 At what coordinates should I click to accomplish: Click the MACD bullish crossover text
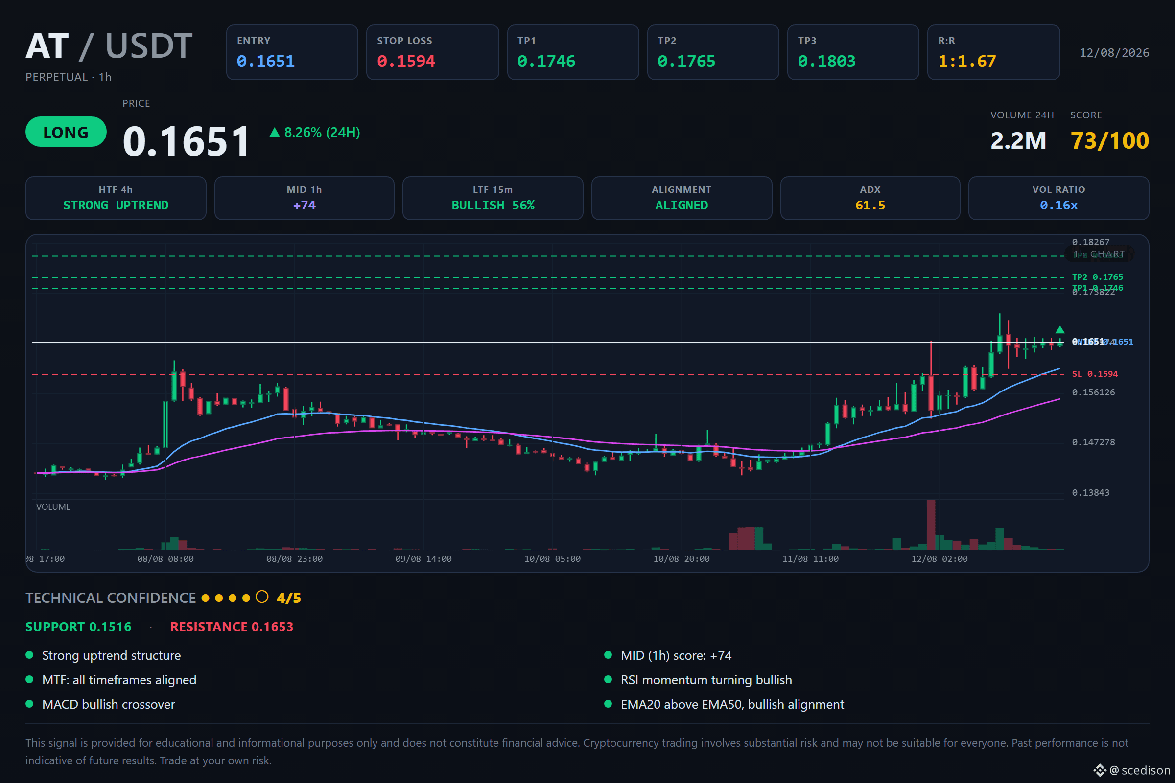(109, 704)
